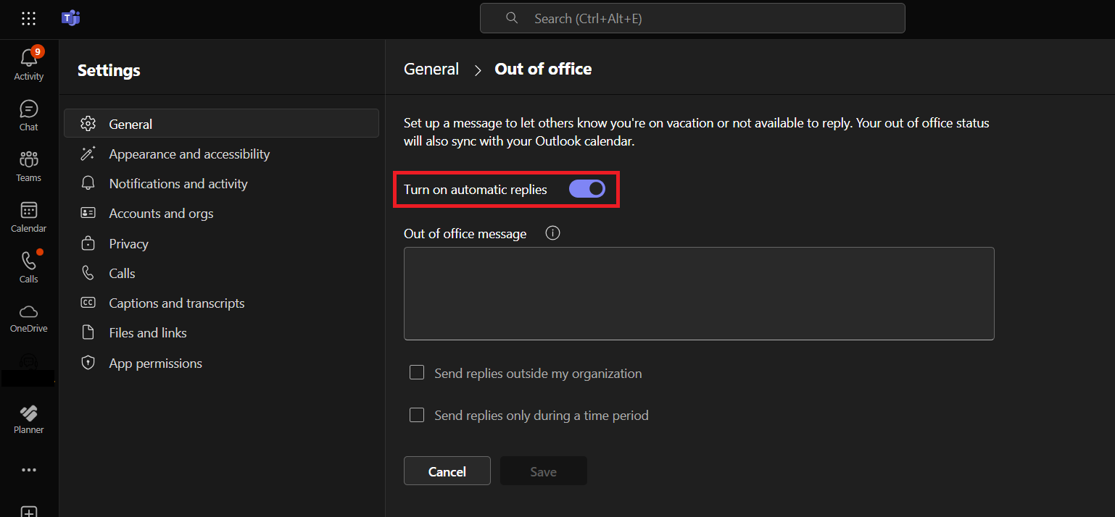Select Files and links settings

coord(221,332)
